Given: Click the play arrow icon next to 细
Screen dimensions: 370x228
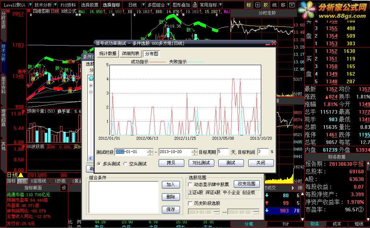Looking at the screenshot, I should coord(293,188).
